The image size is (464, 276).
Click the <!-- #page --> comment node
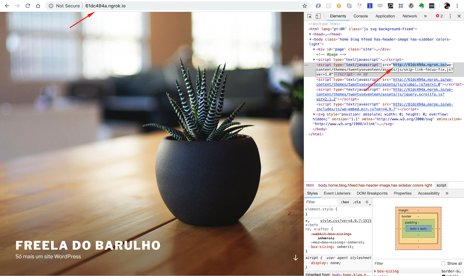(331, 54)
